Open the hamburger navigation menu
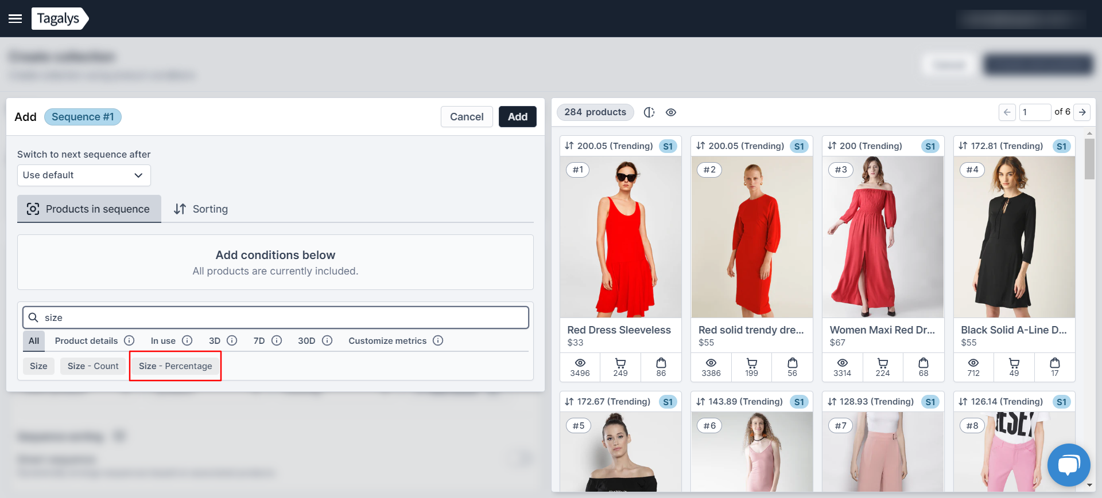 (15, 19)
